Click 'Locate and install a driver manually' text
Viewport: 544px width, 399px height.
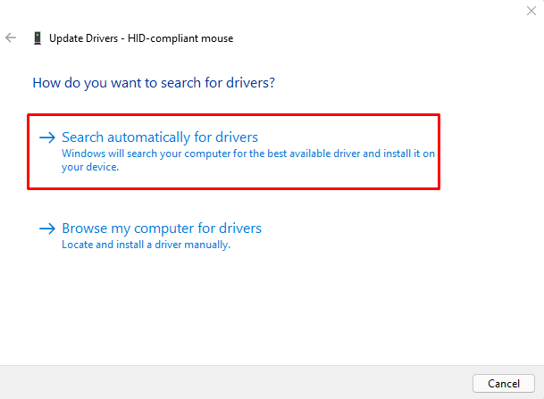(x=146, y=245)
